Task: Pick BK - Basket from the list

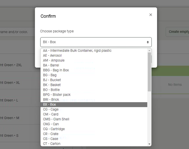Action: coord(52,85)
